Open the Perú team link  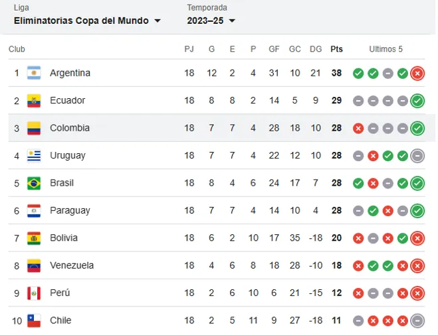(60, 293)
